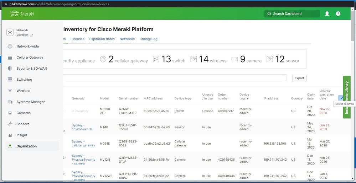Image resolution: width=356 pixels, height=183 pixels.
Task: Open Sydney - PhysicalSecurity - camera link for MV12N
Action: pyautogui.click(x=83, y=160)
